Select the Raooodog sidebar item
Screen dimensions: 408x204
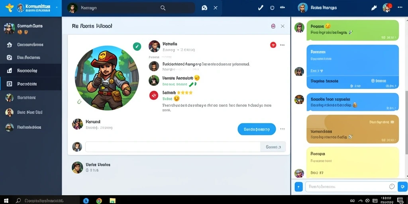[31, 71]
